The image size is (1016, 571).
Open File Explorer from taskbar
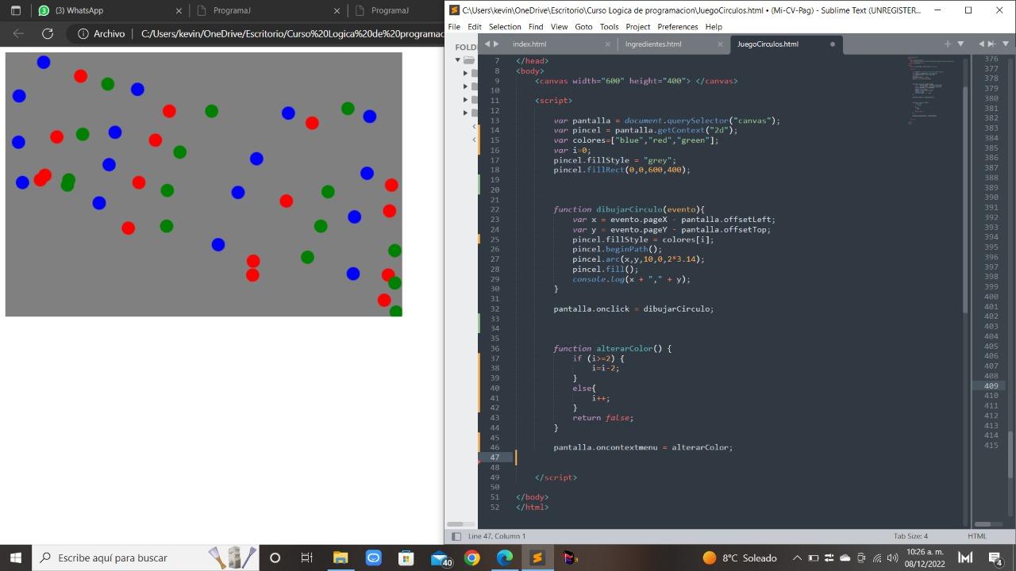click(x=341, y=558)
